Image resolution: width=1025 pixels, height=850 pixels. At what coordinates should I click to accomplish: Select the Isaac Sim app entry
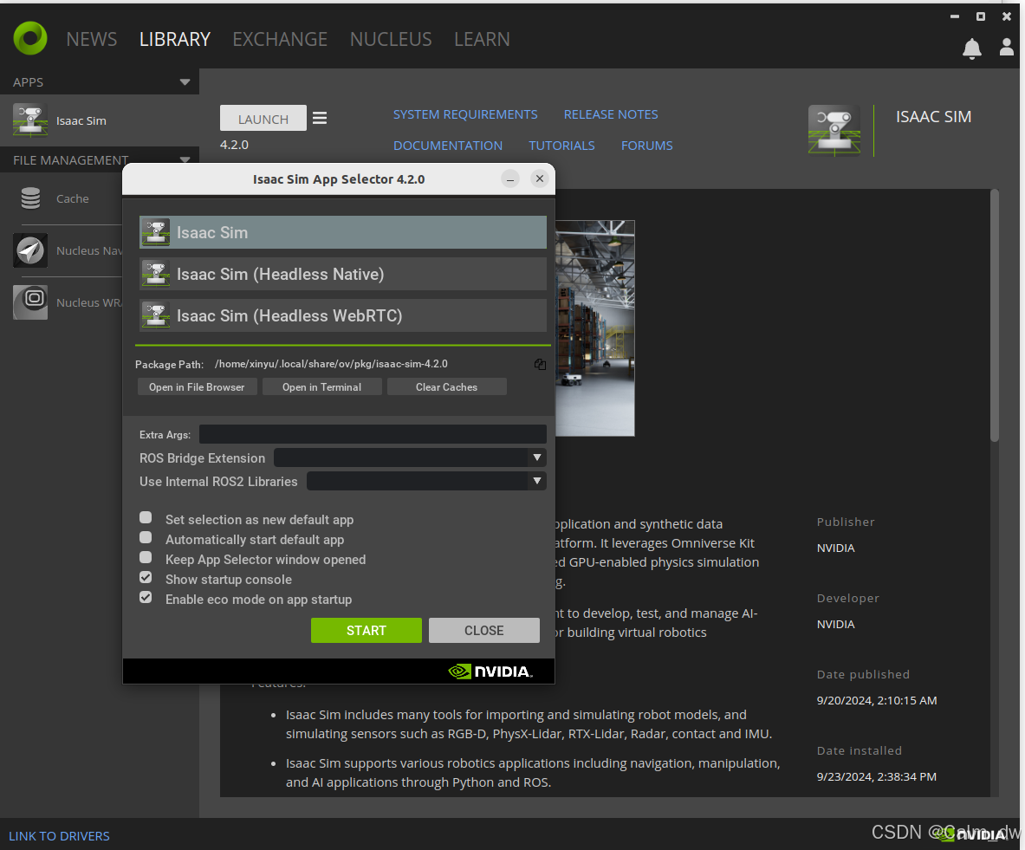342,232
